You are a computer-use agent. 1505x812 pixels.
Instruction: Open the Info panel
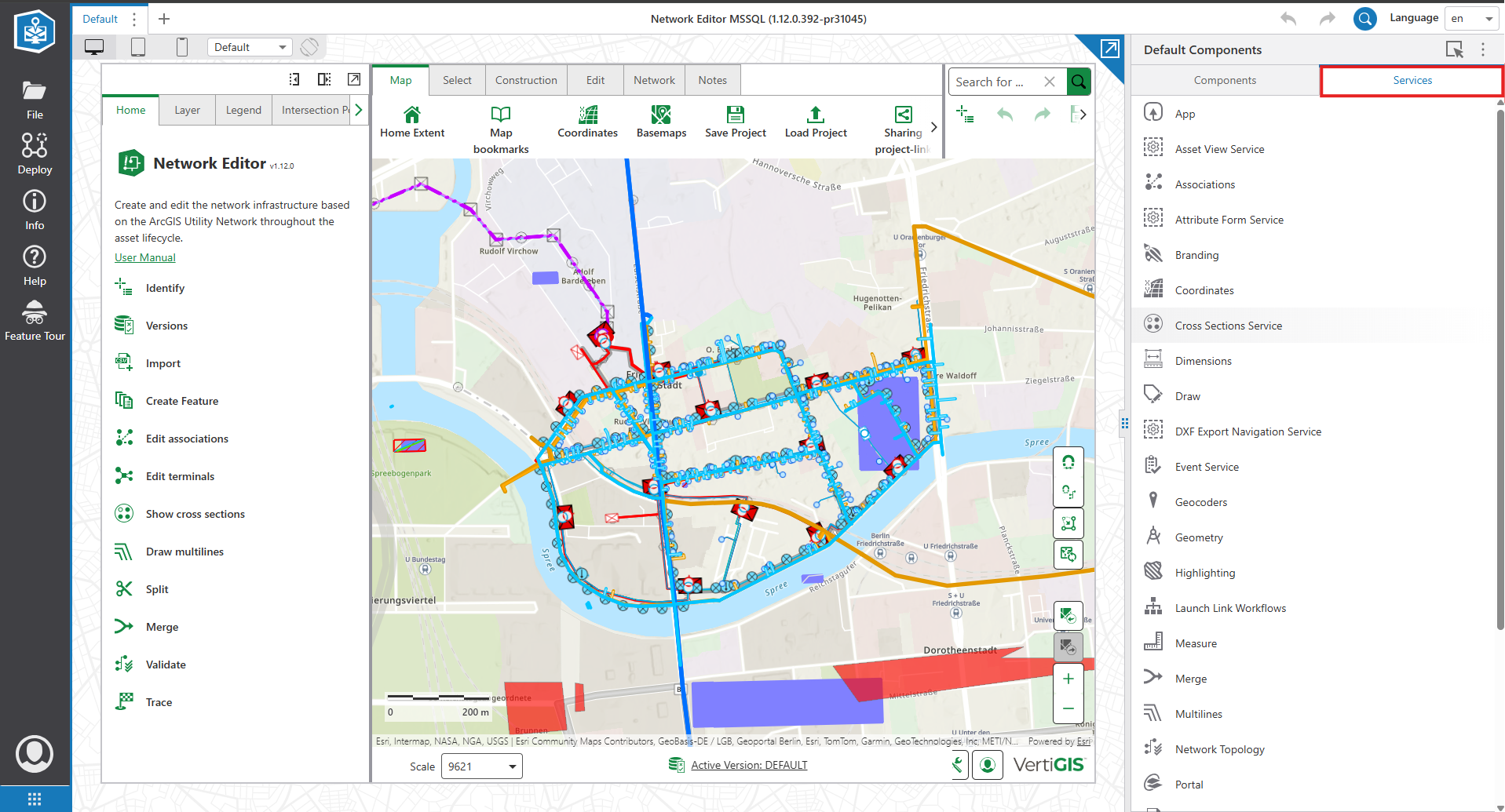click(x=35, y=209)
